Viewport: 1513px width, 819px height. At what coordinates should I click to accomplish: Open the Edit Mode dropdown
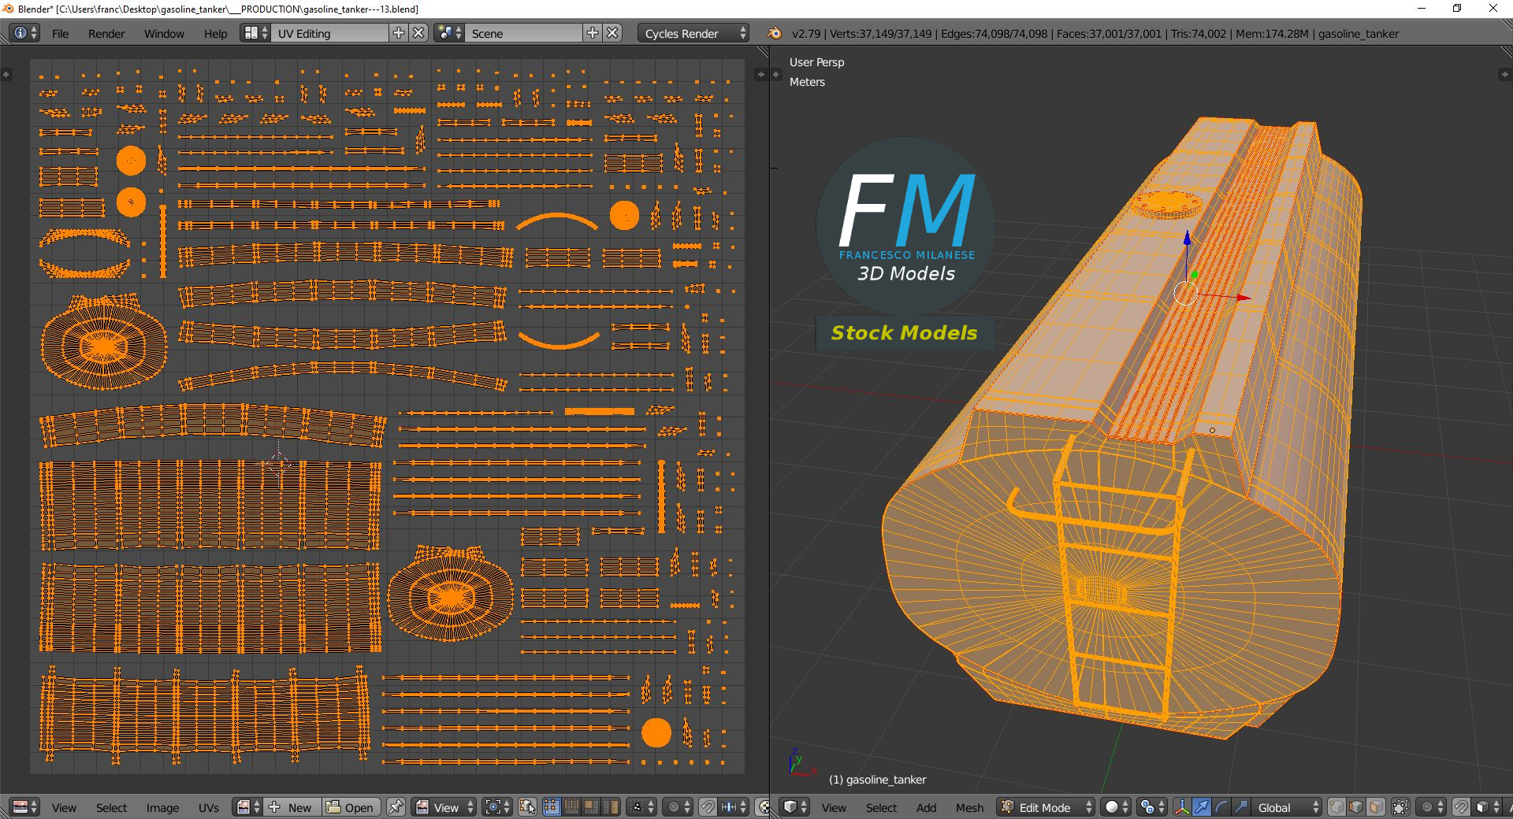tap(1046, 807)
